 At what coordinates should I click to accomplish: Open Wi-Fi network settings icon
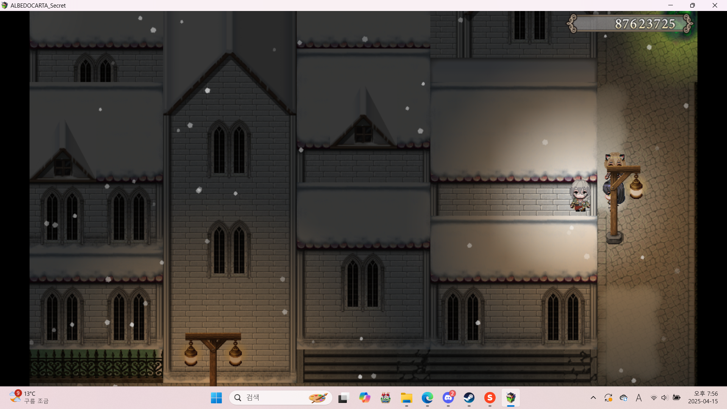point(654,398)
